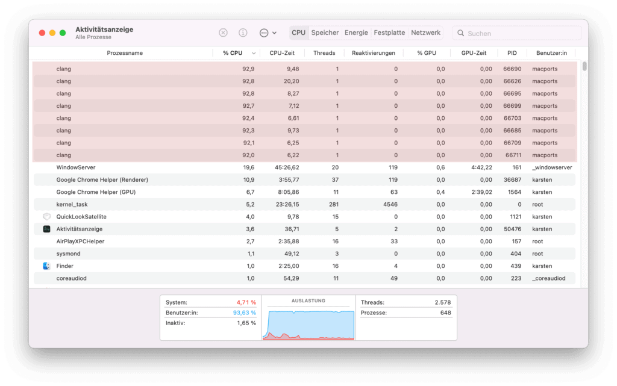Screen dimensions: 617x386
Task: Open the process info inspector icon
Action: [243, 33]
